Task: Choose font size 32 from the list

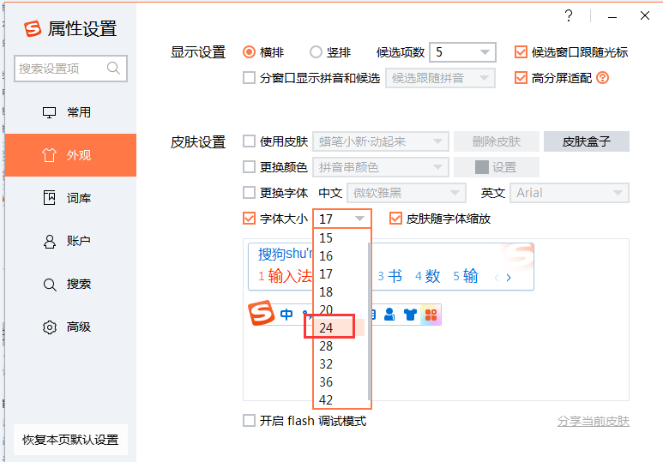Action: coord(341,364)
